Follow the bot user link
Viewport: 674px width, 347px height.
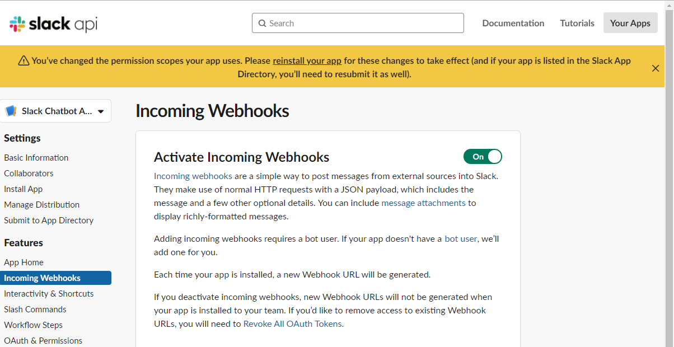click(x=461, y=238)
